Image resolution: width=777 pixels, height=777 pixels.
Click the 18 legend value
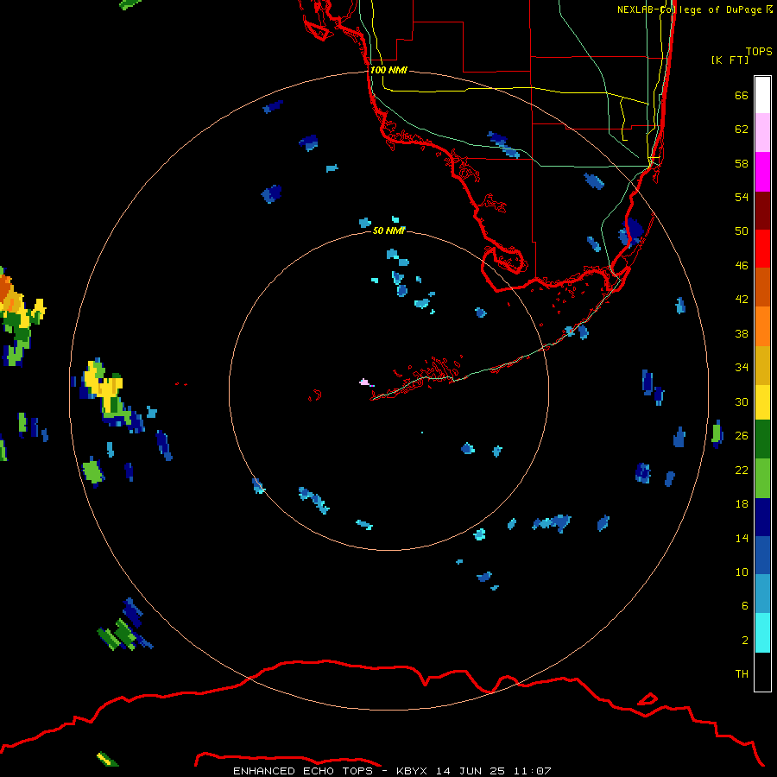[x=742, y=504]
